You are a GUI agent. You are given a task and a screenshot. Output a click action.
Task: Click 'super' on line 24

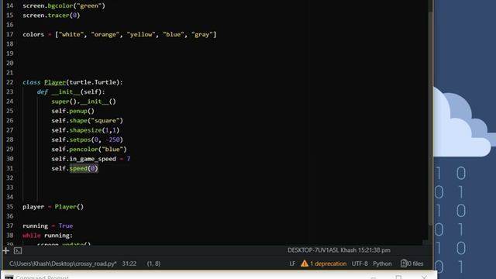click(60, 102)
